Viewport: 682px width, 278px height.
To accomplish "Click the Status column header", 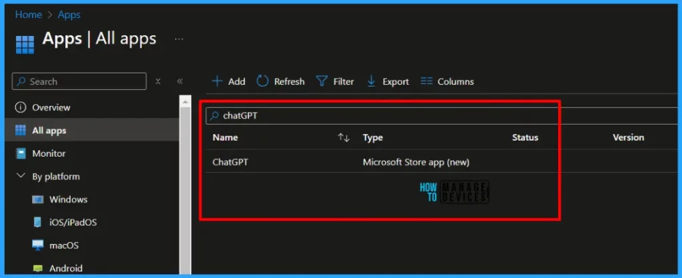I will [525, 137].
